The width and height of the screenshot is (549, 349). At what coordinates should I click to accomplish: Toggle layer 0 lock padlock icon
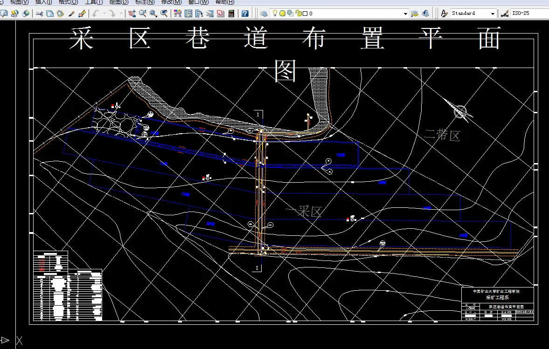coord(299,14)
